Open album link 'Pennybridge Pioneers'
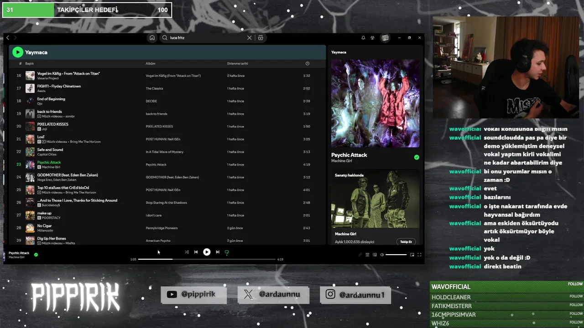 162,228
